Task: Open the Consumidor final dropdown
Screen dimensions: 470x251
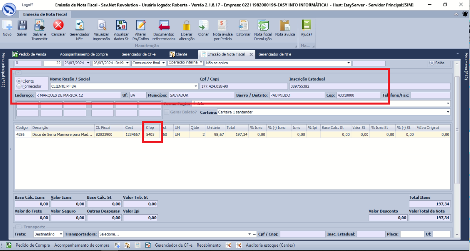Action: tap(163, 63)
